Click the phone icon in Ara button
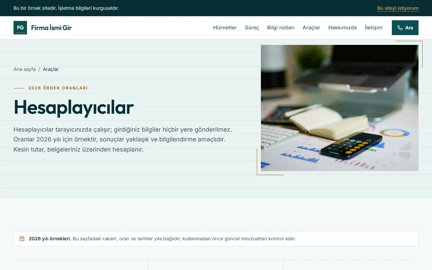Viewport: 432px width, 270px height. 400,28
